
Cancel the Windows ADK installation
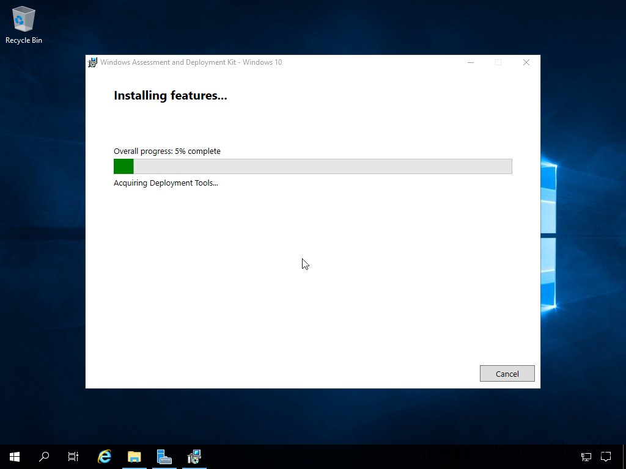(x=507, y=374)
